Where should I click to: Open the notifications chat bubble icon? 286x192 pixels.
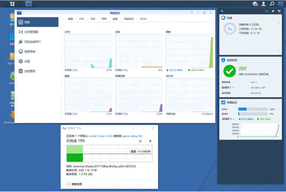pos(255,4)
